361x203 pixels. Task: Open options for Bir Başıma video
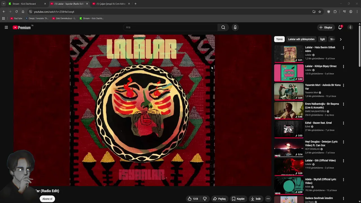(x=343, y=104)
